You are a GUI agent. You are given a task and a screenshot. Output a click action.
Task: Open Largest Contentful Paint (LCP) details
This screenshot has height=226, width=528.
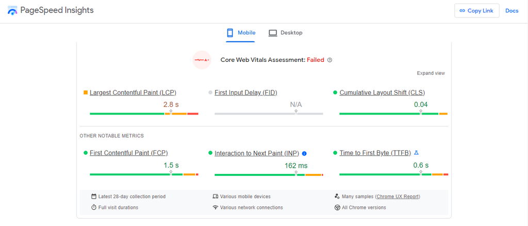pyautogui.click(x=133, y=93)
